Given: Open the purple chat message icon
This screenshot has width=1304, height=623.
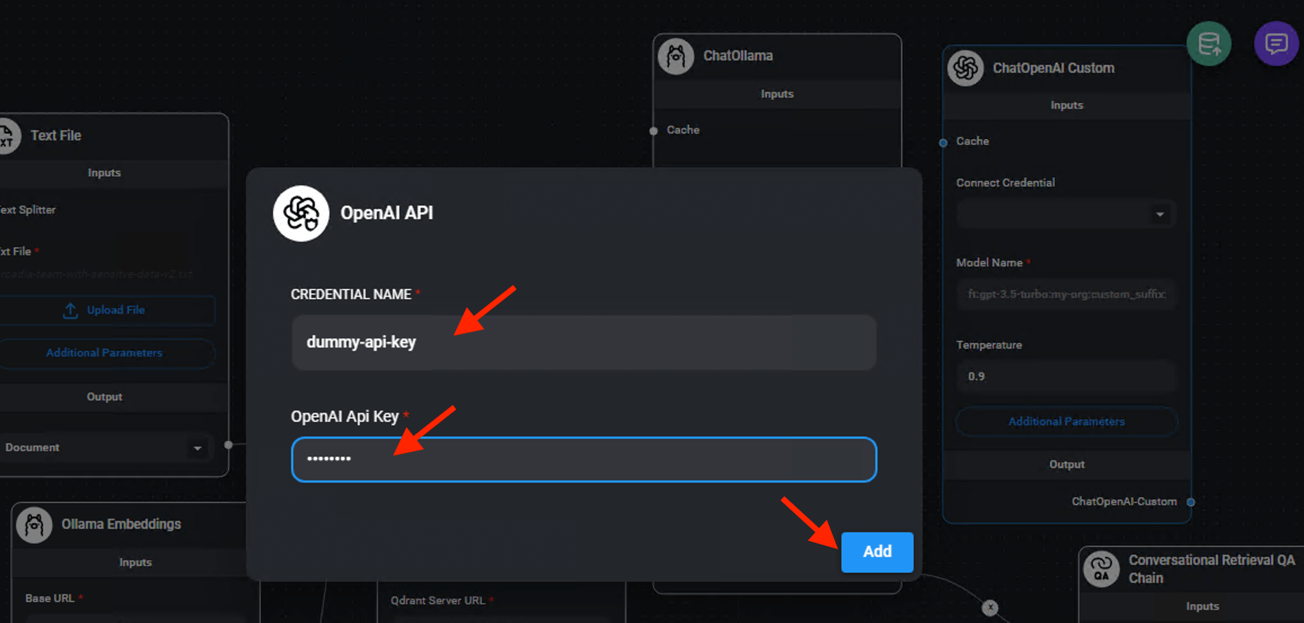Looking at the screenshot, I should pos(1276,44).
